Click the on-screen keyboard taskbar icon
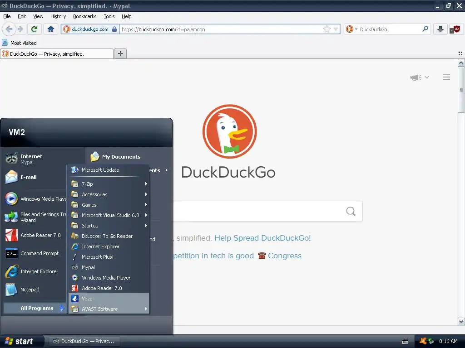This screenshot has height=348, width=465. pyautogui.click(x=405, y=341)
